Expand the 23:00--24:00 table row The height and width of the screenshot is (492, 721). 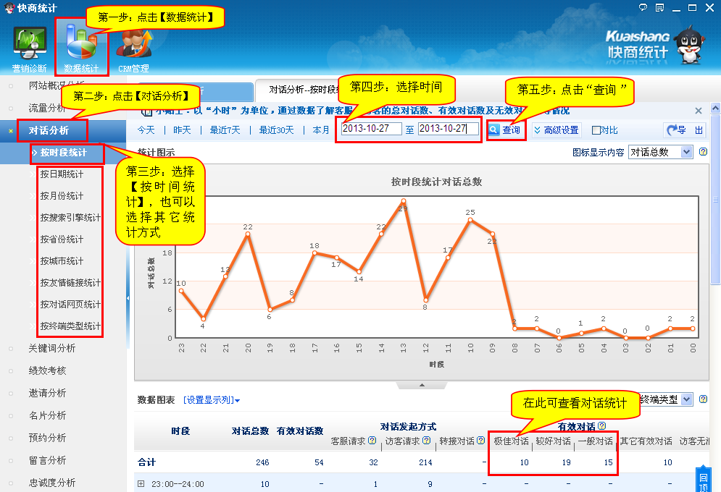point(141,484)
